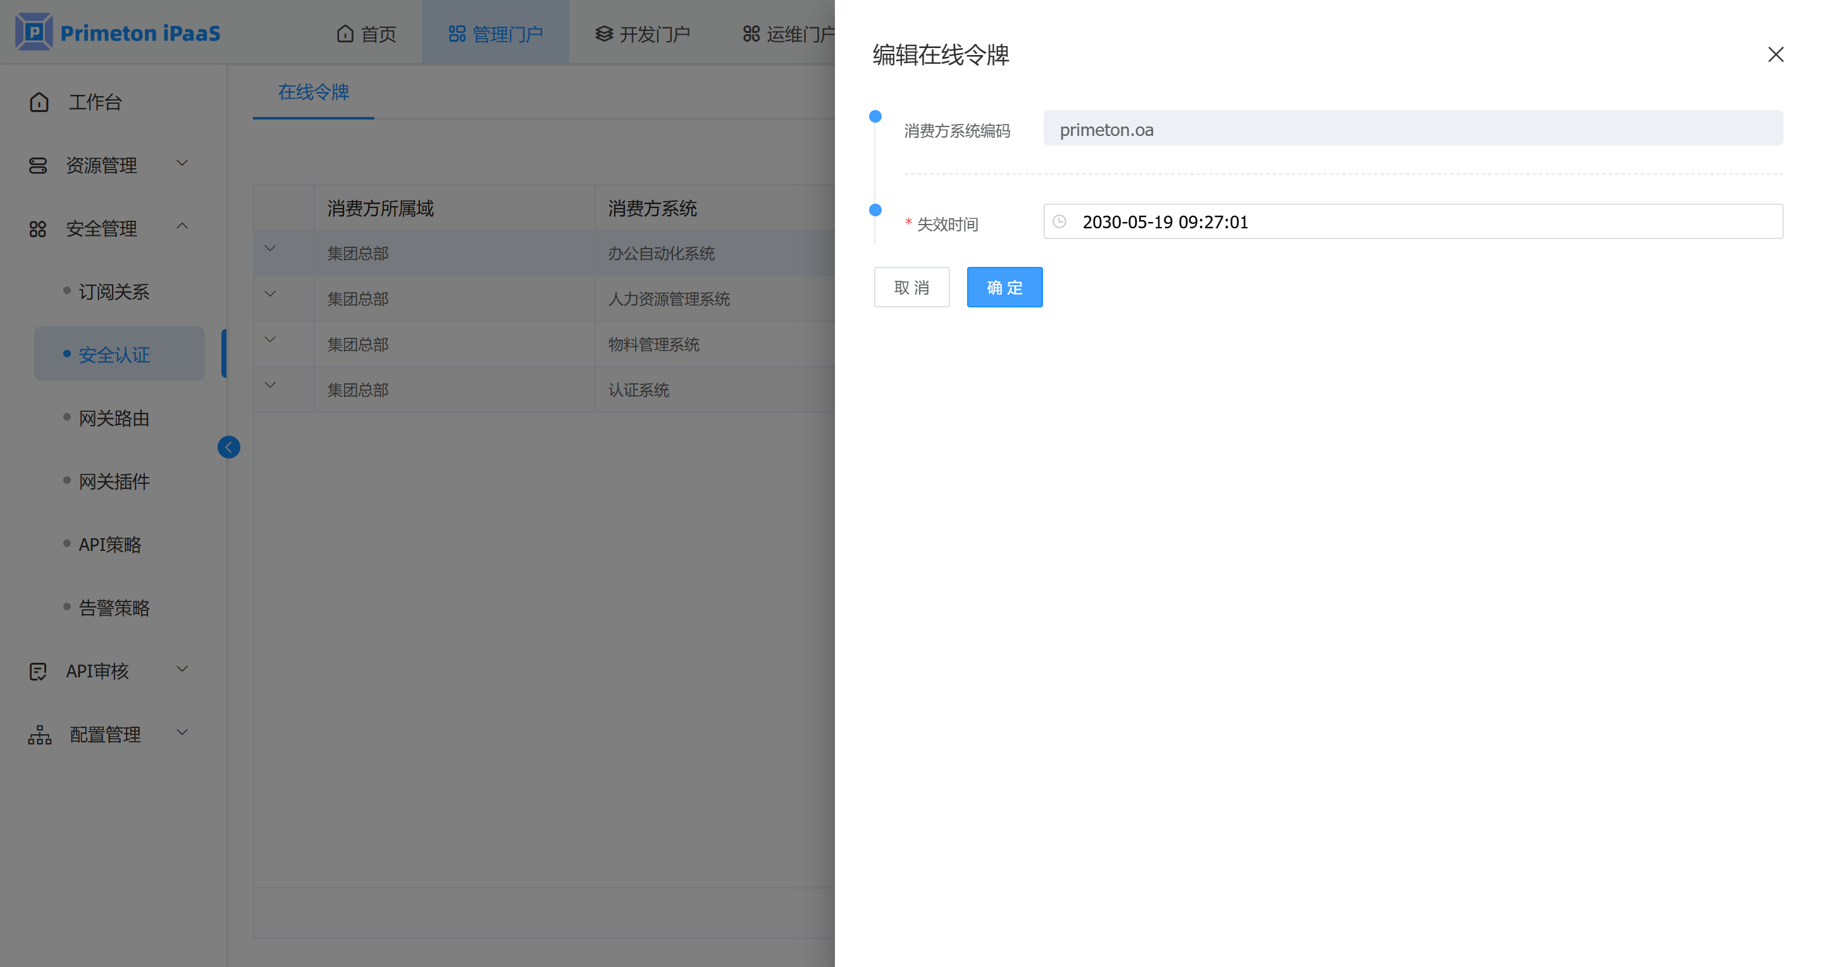Click the API审核 sidebar icon
The image size is (1821, 967).
click(x=37, y=671)
